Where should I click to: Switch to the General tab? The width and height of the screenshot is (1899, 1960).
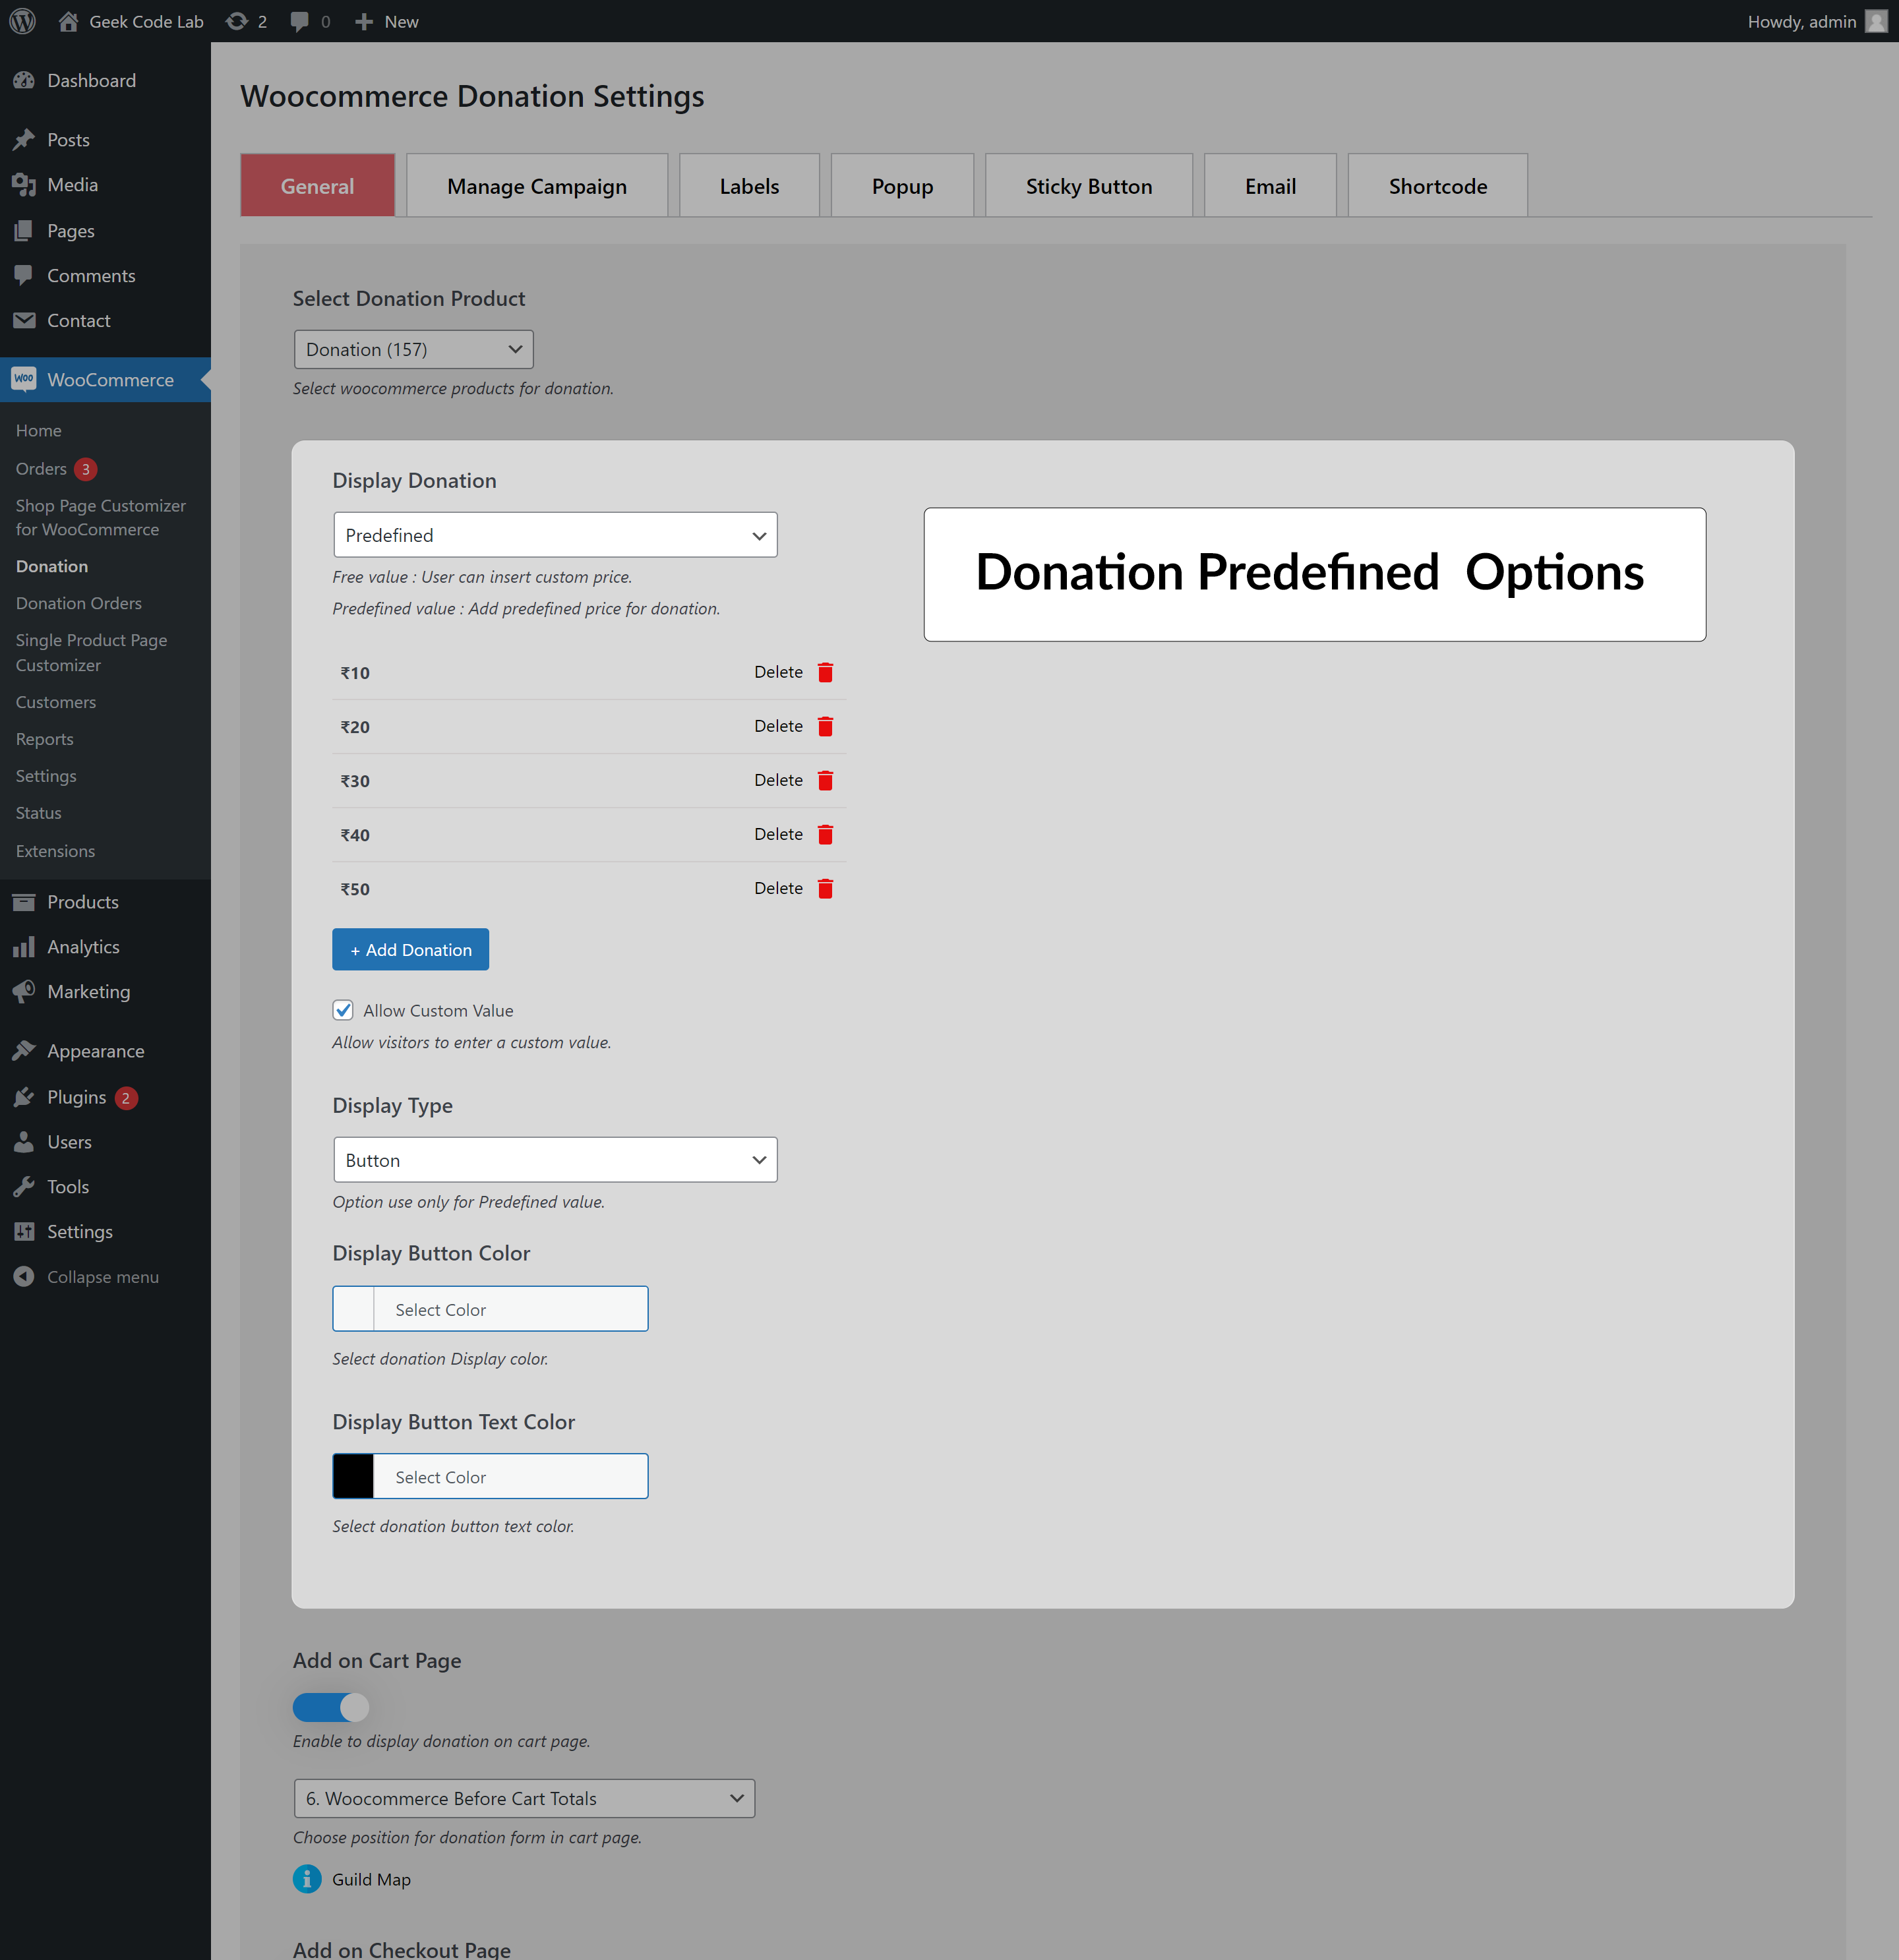coord(318,185)
